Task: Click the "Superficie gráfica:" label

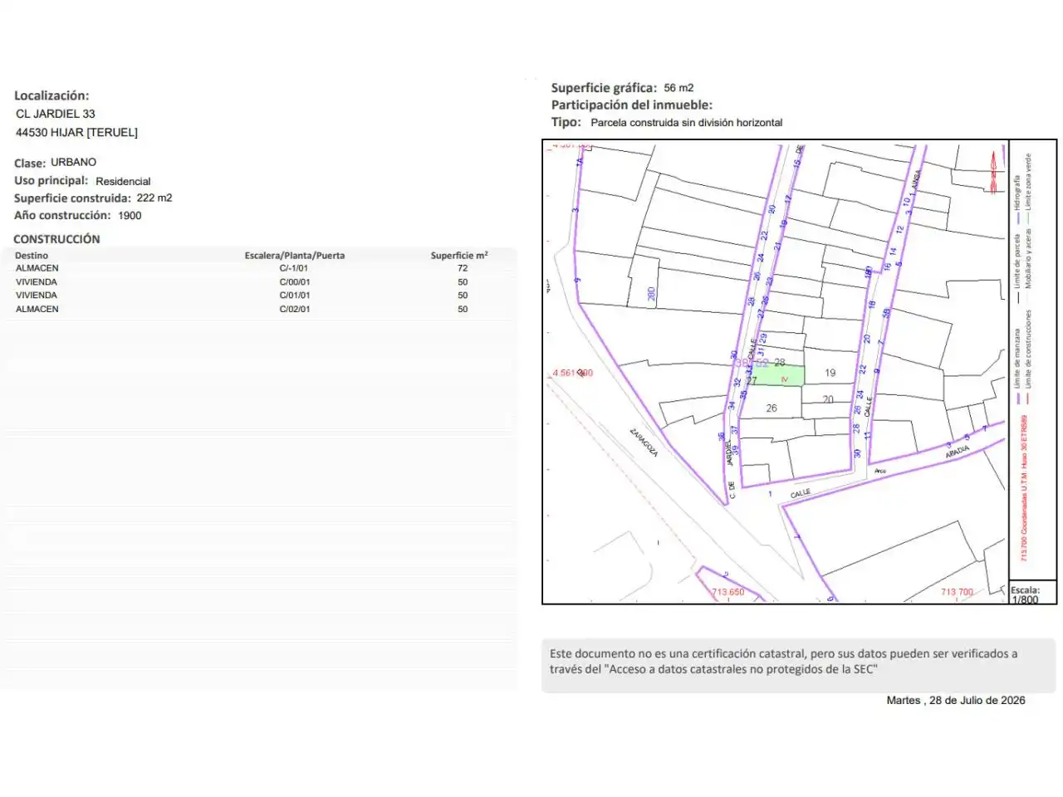Action: (x=604, y=88)
